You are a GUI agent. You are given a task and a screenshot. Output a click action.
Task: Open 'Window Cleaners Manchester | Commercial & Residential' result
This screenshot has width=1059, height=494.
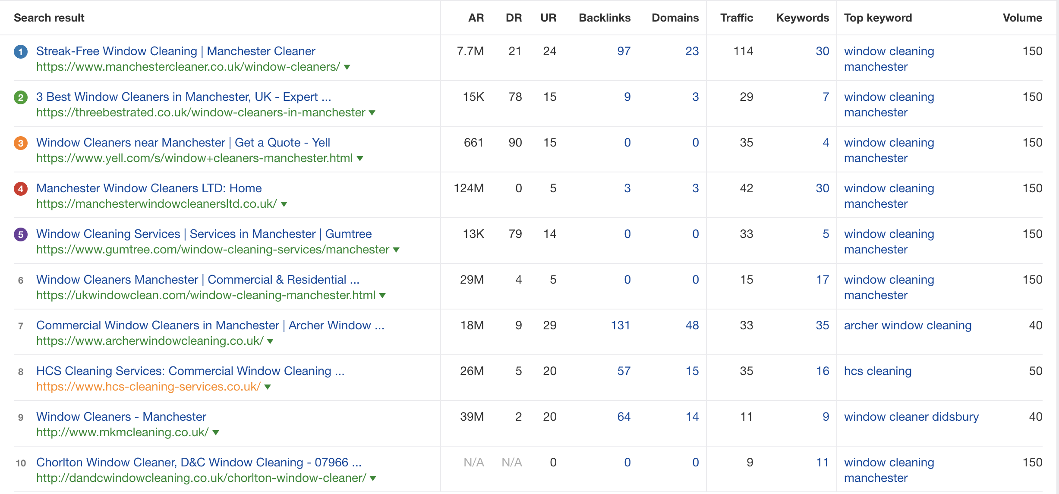(198, 279)
